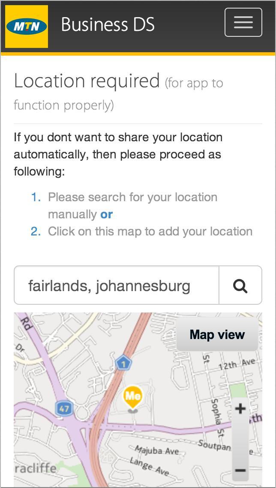Click the route 47 road shield
The image size is (276, 488).
pyautogui.click(x=64, y=409)
